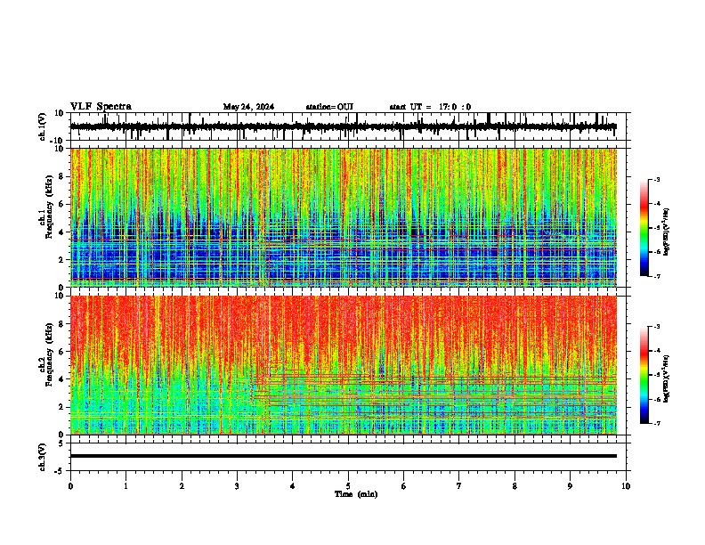Click the "3" minute tick label
This screenshot has height=545, width=705.
pyautogui.click(x=237, y=486)
